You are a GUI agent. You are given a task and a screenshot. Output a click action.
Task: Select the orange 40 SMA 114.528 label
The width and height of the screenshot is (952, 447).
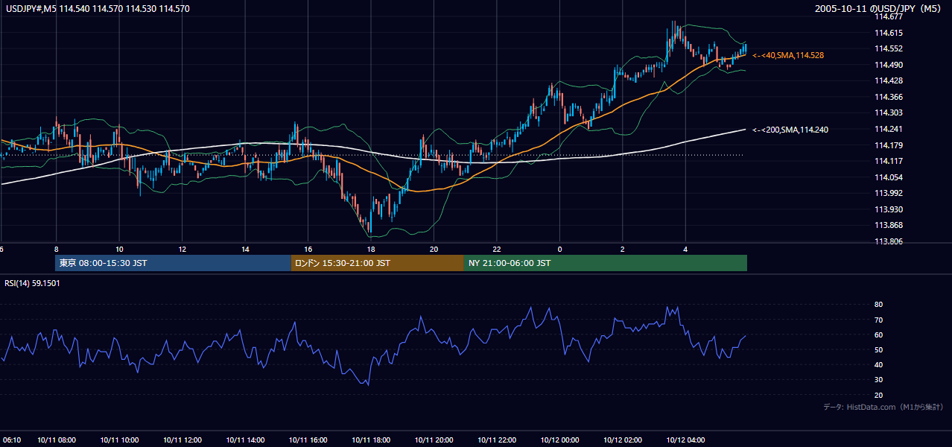[x=788, y=55]
